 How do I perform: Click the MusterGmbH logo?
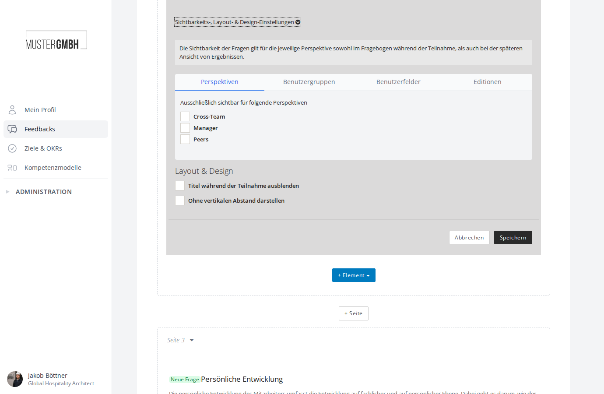pos(56,40)
